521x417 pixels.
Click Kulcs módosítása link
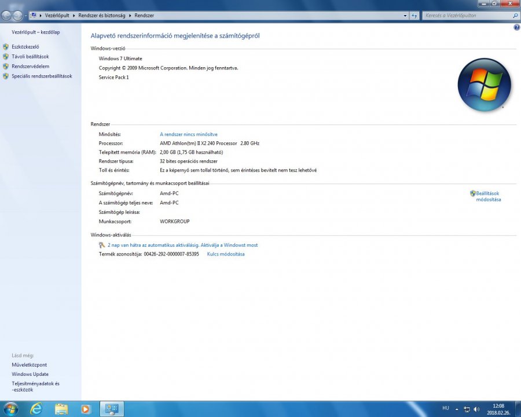[226, 254]
